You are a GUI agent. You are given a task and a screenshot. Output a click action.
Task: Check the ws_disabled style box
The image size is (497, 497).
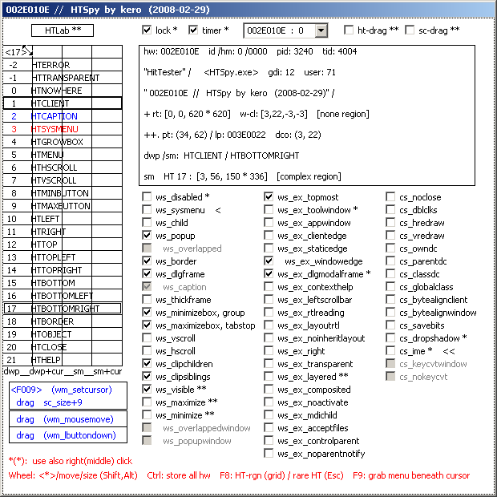[x=147, y=197]
